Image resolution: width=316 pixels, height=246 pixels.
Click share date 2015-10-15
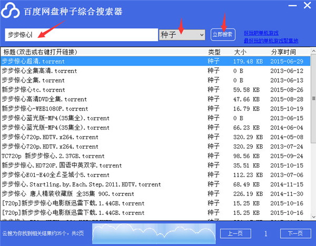tap(287, 165)
